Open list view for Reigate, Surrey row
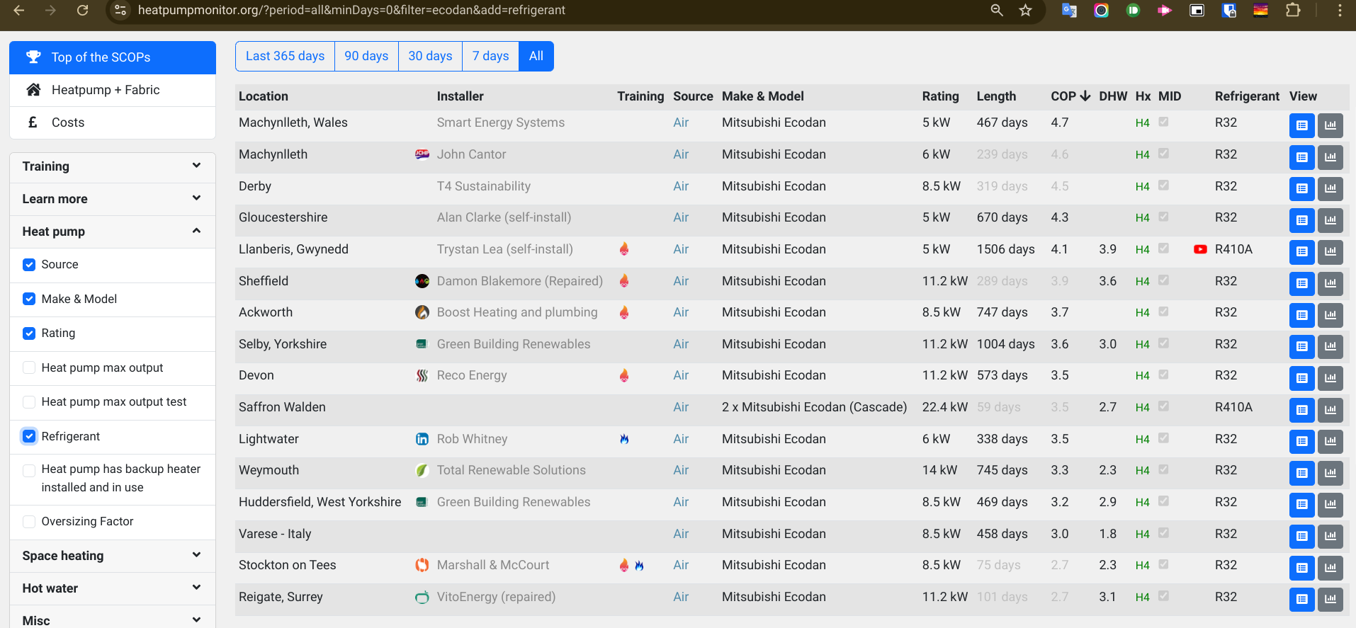 [1301, 600]
